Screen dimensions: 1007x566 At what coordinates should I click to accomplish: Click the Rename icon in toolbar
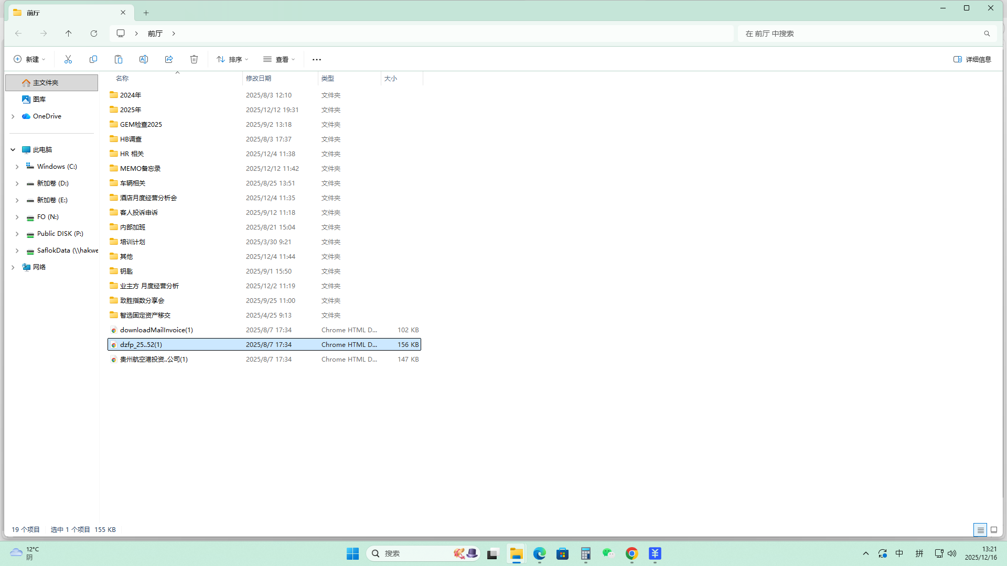tap(144, 59)
